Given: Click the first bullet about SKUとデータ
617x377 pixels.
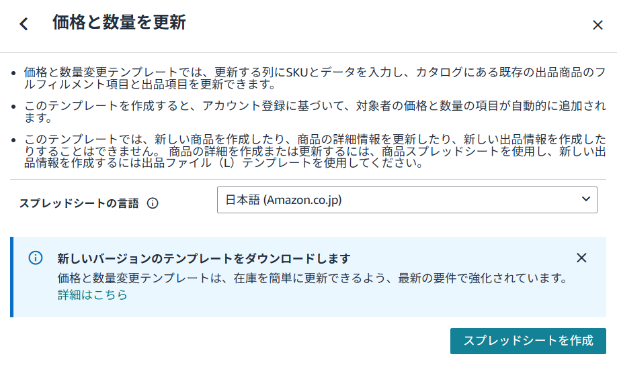Looking at the screenshot, I should 315,78.
